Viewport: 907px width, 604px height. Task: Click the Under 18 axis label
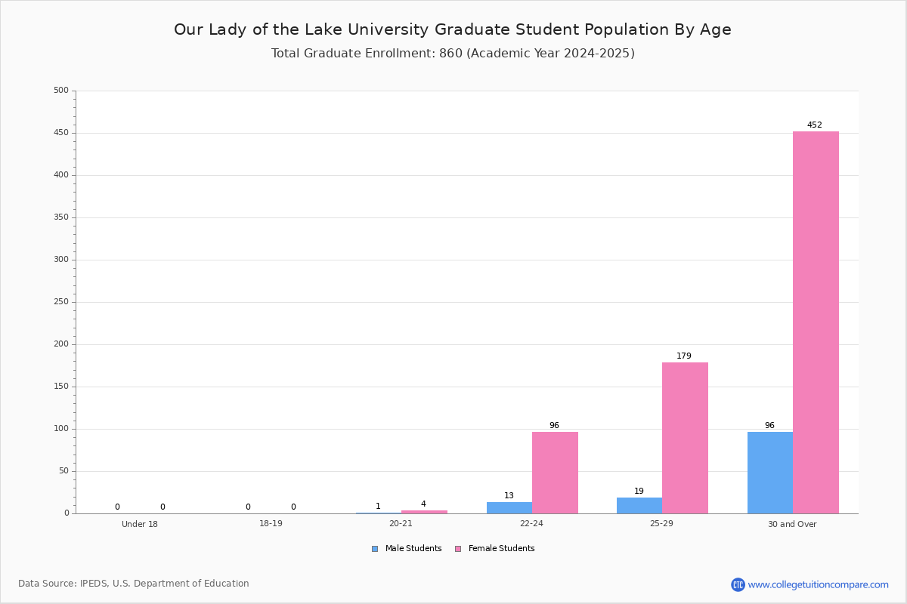click(x=140, y=524)
